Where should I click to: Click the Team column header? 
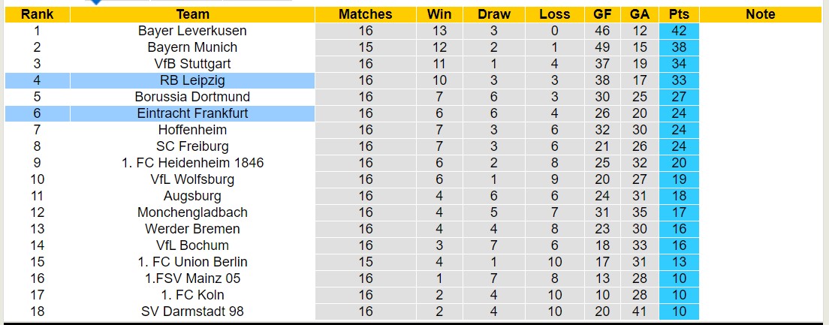[x=193, y=14]
